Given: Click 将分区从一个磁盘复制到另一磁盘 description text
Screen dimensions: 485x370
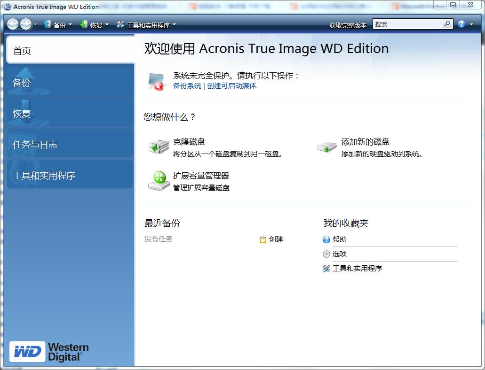Looking at the screenshot, I should (x=228, y=154).
